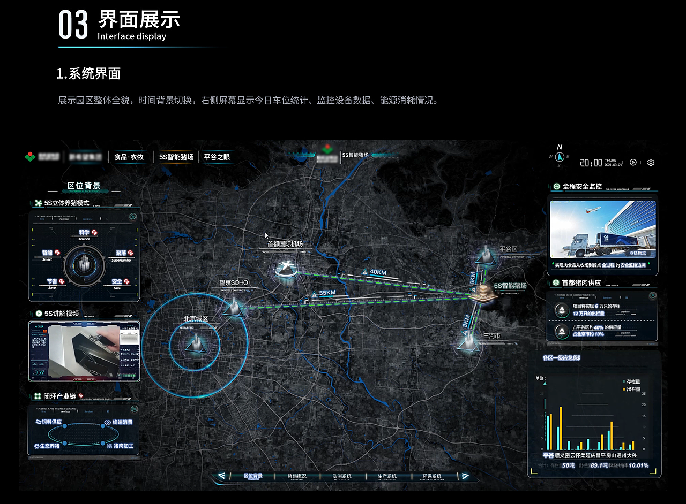Click the 区位背景 panel heading

84,186
